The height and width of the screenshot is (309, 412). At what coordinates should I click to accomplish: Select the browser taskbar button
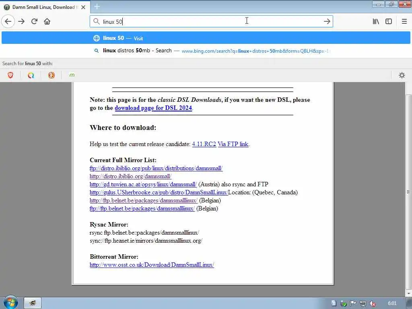tap(33, 303)
